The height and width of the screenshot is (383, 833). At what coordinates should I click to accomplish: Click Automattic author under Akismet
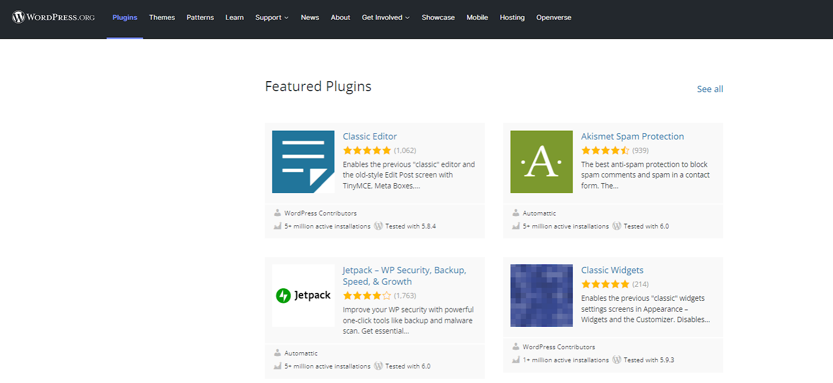[x=539, y=213]
